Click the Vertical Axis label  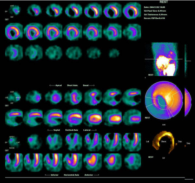72,130
